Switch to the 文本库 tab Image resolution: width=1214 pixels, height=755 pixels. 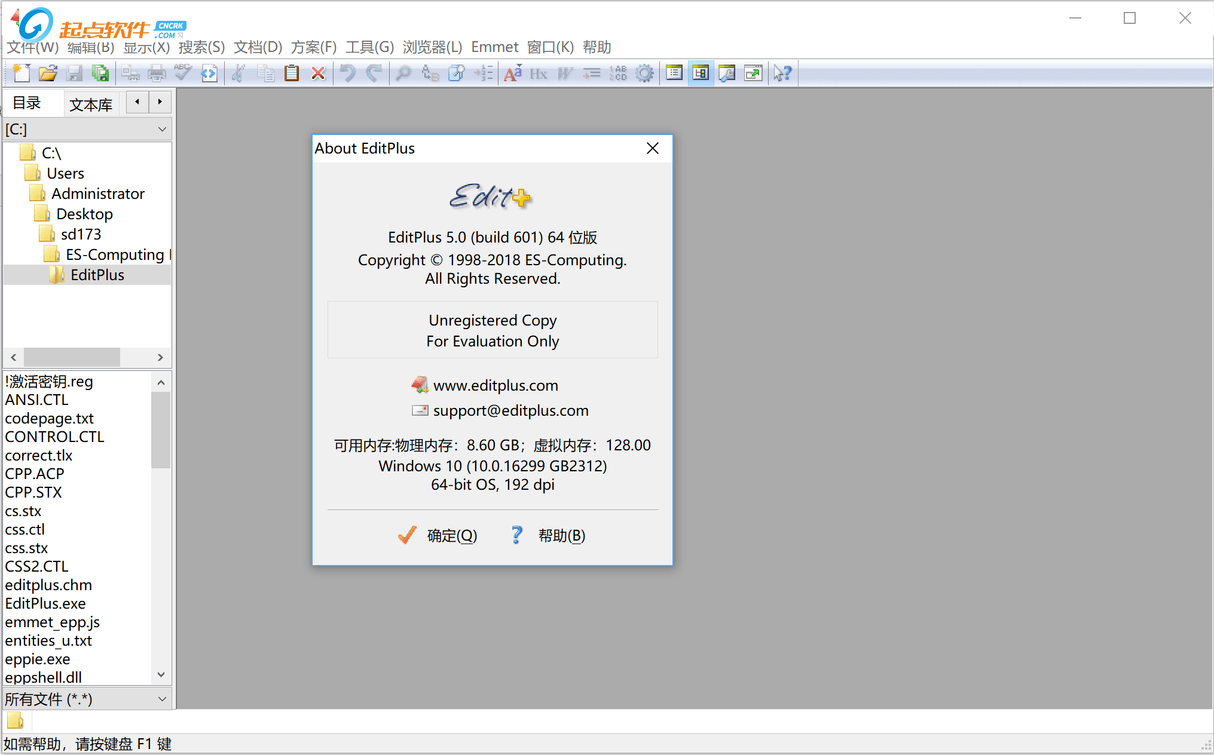coord(91,105)
